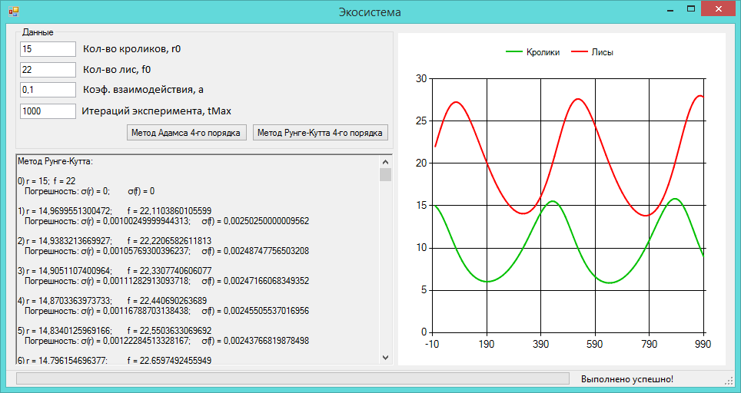741x393 pixels.
Task: Click the Кролики legend text
Action: pos(543,52)
